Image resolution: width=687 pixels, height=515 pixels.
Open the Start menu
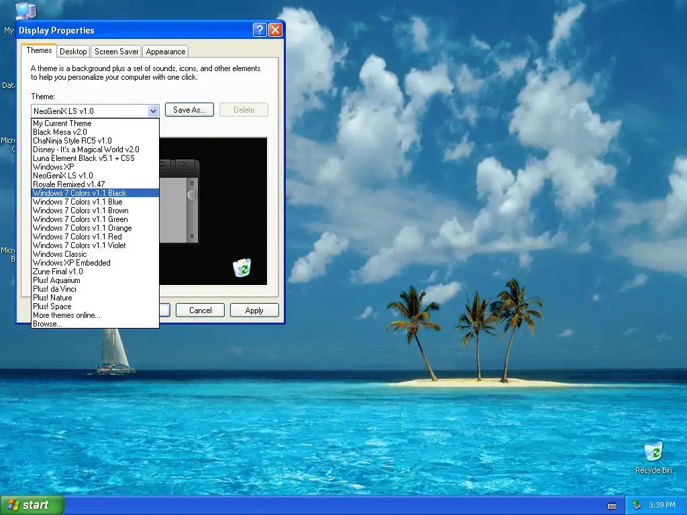[32, 505]
